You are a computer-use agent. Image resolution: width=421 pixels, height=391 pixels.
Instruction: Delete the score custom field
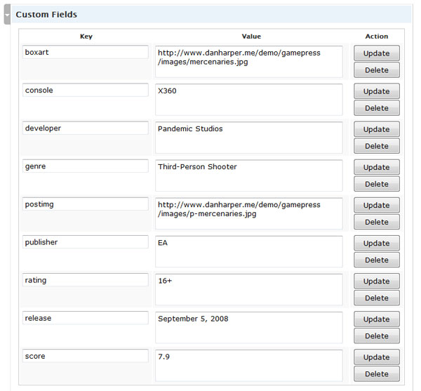376,374
